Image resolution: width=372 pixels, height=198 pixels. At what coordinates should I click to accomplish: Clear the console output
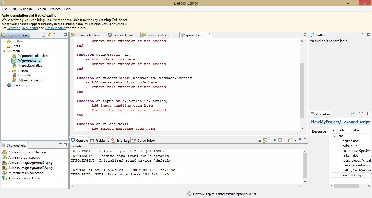(x=259, y=140)
